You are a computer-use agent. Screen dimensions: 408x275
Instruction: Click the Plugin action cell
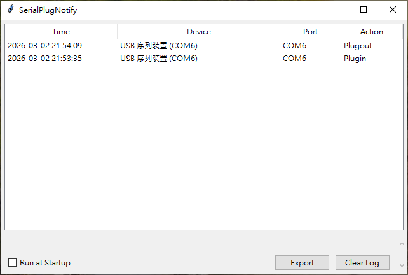coord(355,59)
